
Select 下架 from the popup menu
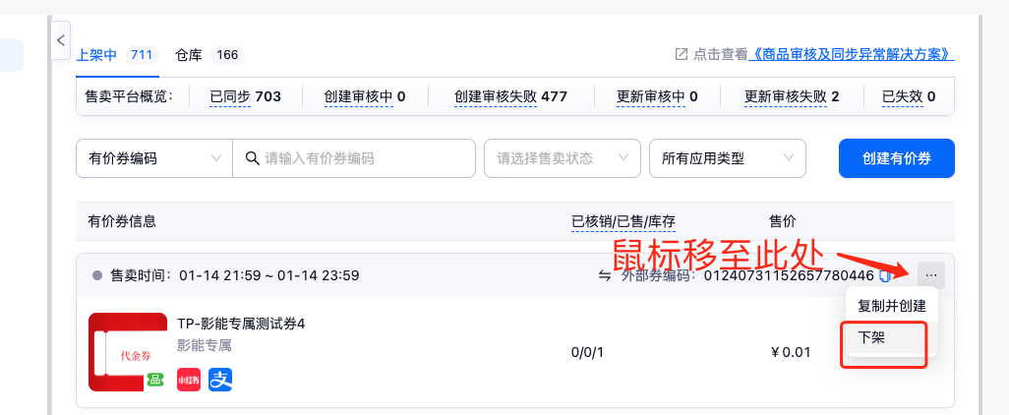pos(871,336)
